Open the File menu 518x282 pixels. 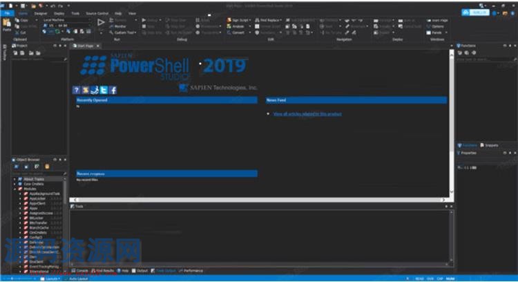8,13
